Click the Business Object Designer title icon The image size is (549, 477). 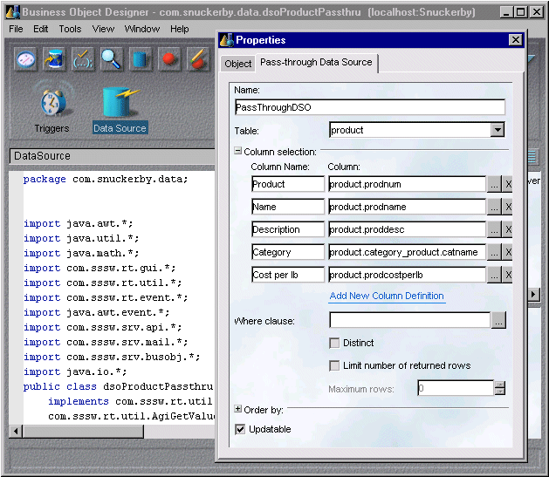click(x=13, y=12)
